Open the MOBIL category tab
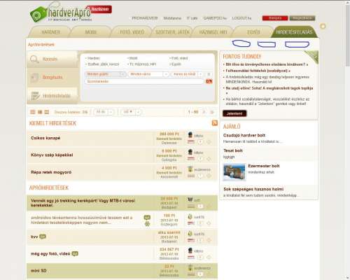 tap(91, 32)
